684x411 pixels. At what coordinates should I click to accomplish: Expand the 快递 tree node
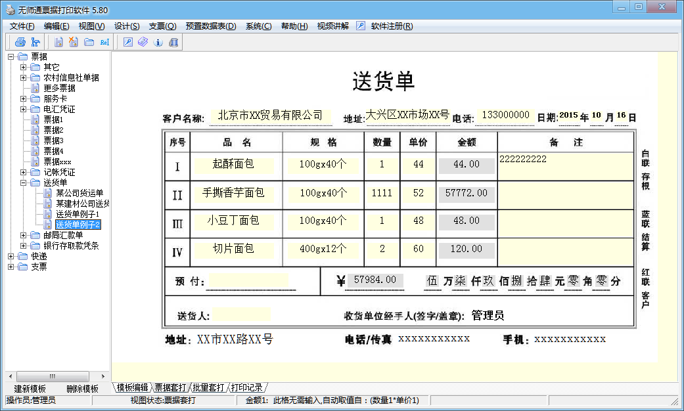[11, 257]
